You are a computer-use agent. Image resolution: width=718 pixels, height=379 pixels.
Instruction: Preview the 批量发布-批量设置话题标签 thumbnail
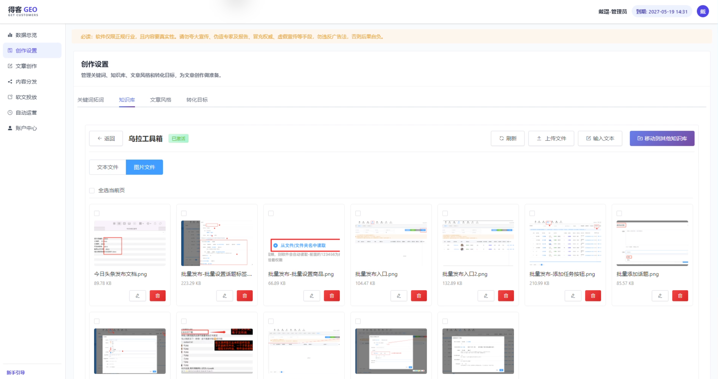coord(217,243)
